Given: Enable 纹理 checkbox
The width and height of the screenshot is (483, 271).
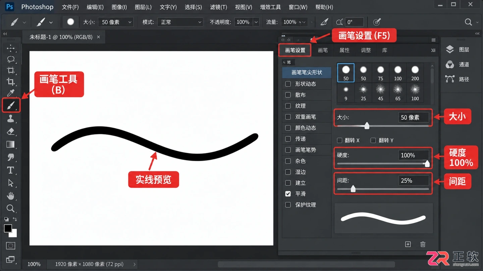Looking at the screenshot, I should pos(288,106).
